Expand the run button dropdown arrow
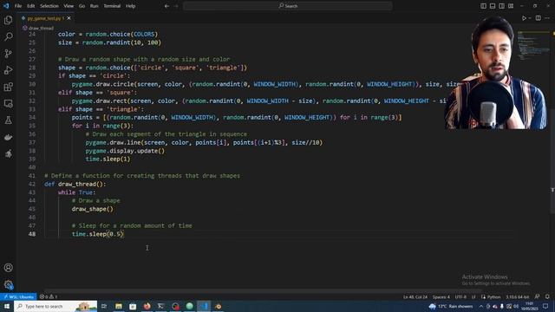 [530, 18]
